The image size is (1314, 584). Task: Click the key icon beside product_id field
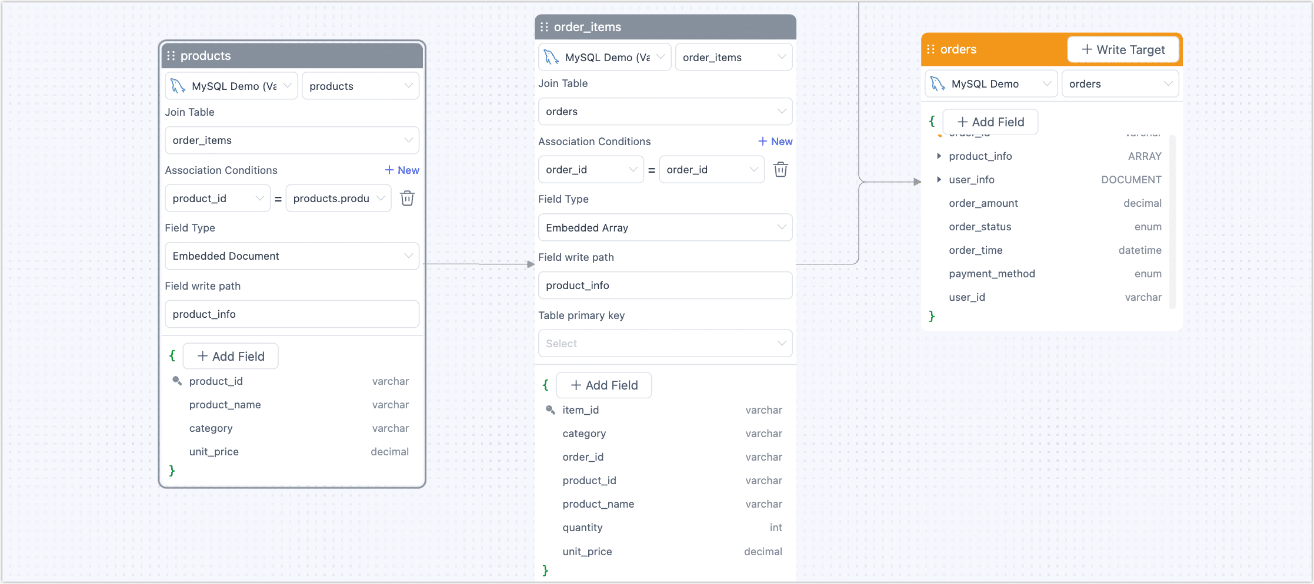click(177, 381)
